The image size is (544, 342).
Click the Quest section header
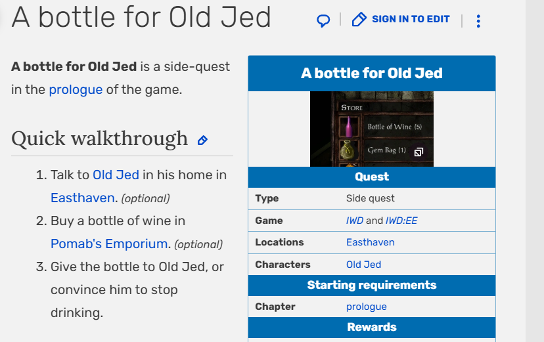371,177
